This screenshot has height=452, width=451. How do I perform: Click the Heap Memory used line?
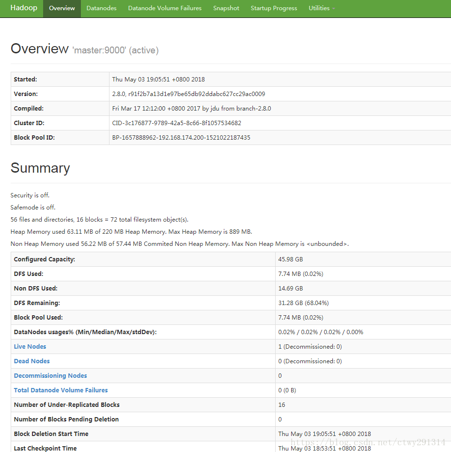pos(131,231)
